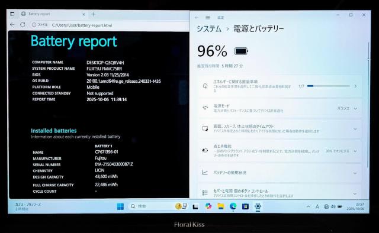Screen dimensions: 379x233
Task: Click the 96% battery percentage text
Action: coord(212,51)
